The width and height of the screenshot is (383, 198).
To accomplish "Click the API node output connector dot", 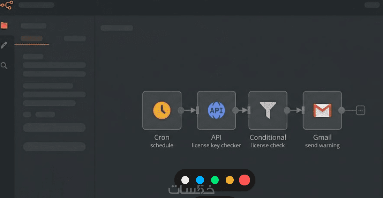I will 235,110.
